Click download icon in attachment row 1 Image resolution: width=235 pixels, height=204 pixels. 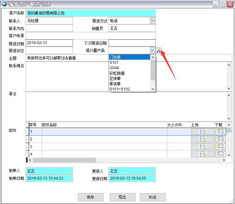pos(220,132)
